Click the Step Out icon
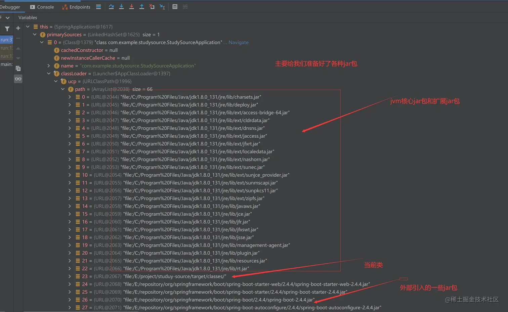Image resolution: width=508 pixels, height=312 pixels. coord(141,7)
